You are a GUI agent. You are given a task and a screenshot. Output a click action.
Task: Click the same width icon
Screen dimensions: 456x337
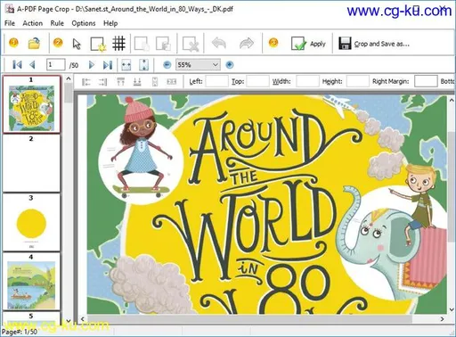pos(172,81)
